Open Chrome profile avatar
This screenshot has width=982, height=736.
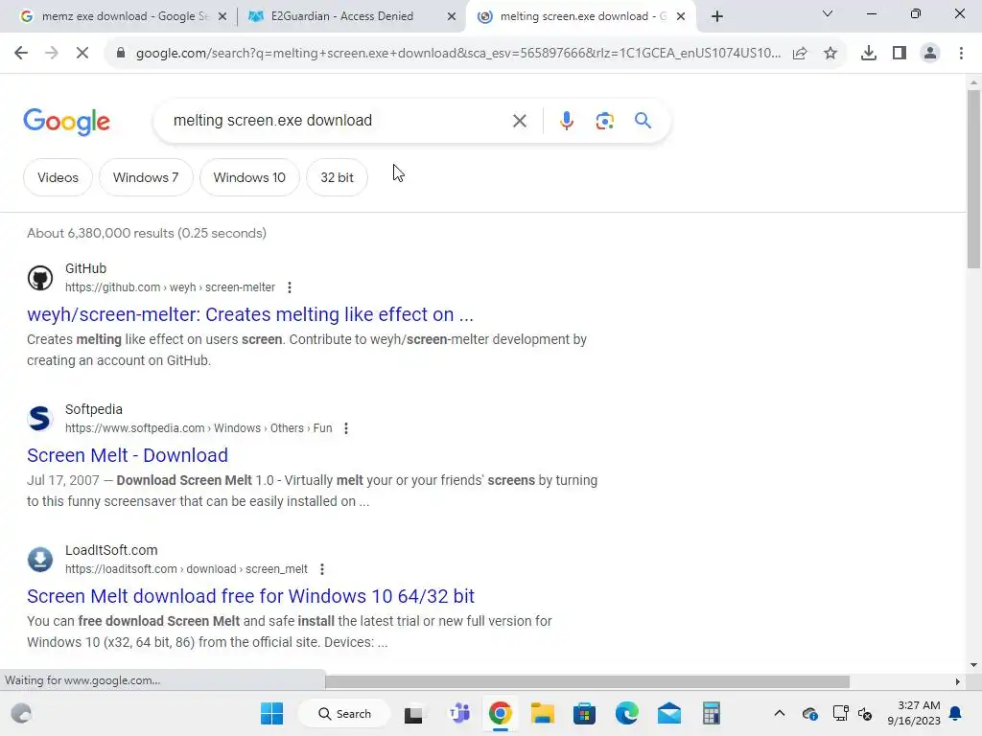point(930,54)
